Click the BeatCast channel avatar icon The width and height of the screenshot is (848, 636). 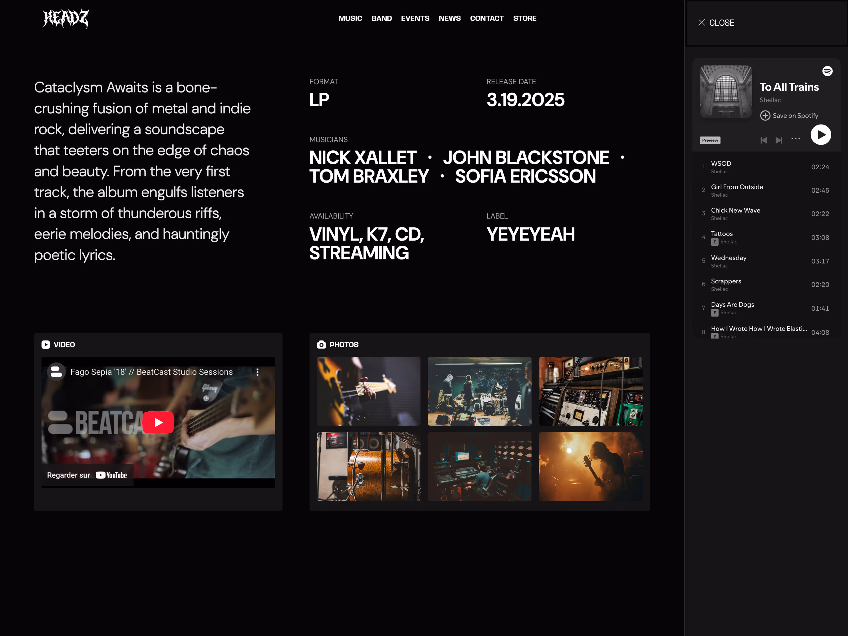click(x=56, y=372)
